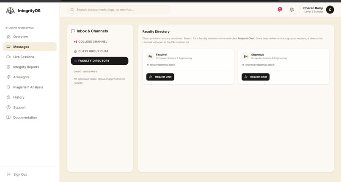Click the AI Insights sparkle icon
This screenshot has width=341, height=182.
click(x=8, y=77)
